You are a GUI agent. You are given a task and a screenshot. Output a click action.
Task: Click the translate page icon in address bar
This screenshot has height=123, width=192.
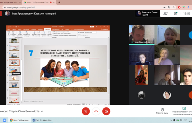click(x=169, y=7)
